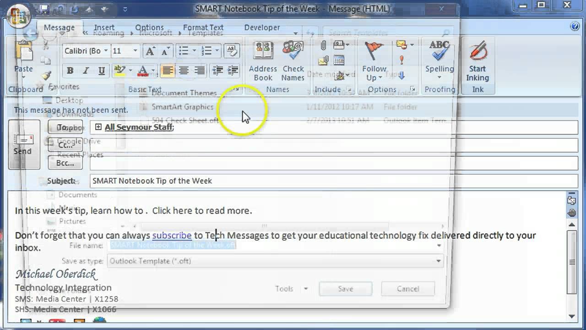Viewport: 586px width, 330px height.
Task: Toggle Underline formatting
Action: pos(102,71)
